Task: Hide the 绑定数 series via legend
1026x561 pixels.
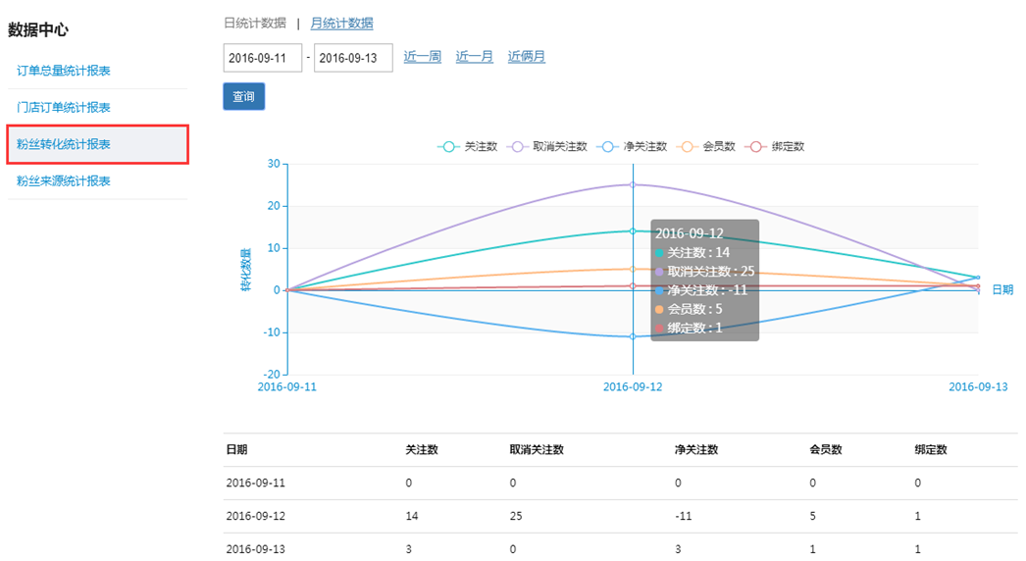Action: (776, 146)
